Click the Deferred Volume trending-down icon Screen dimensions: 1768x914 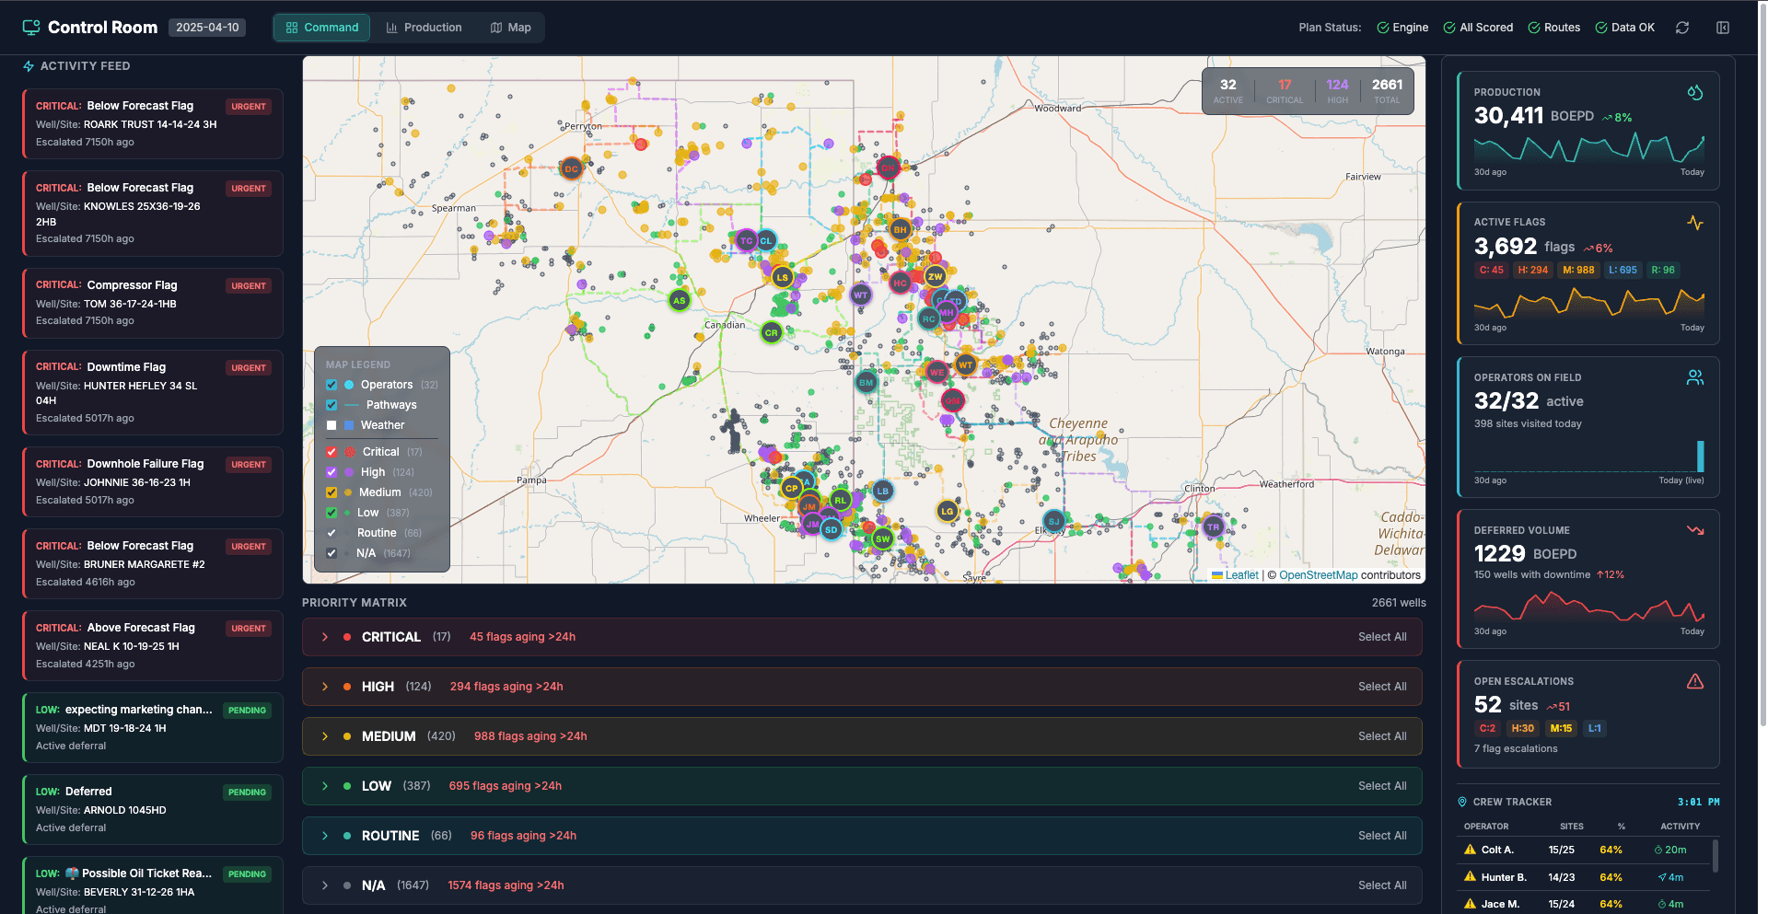pyautogui.click(x=1694, y=530)
